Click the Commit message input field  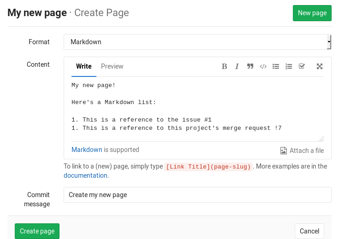[197, 195]
